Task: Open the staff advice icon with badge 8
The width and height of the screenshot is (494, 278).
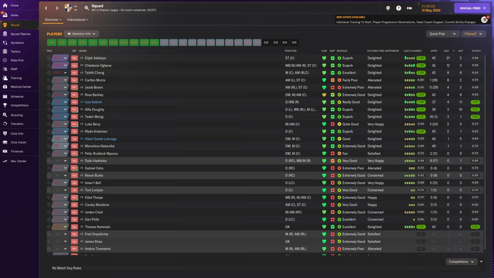Action: click(x=484, y=20)
